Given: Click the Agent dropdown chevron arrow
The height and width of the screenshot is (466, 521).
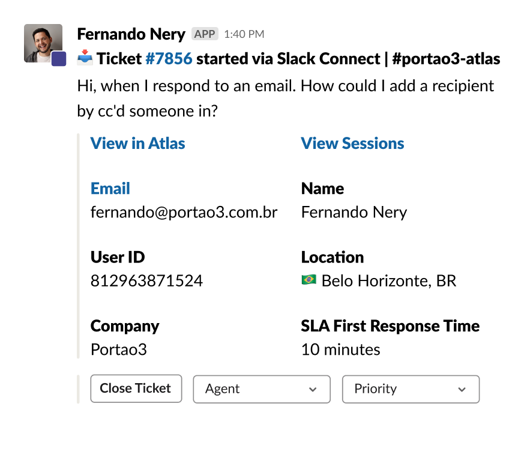Looking at the screenshot, I should 312,390.
